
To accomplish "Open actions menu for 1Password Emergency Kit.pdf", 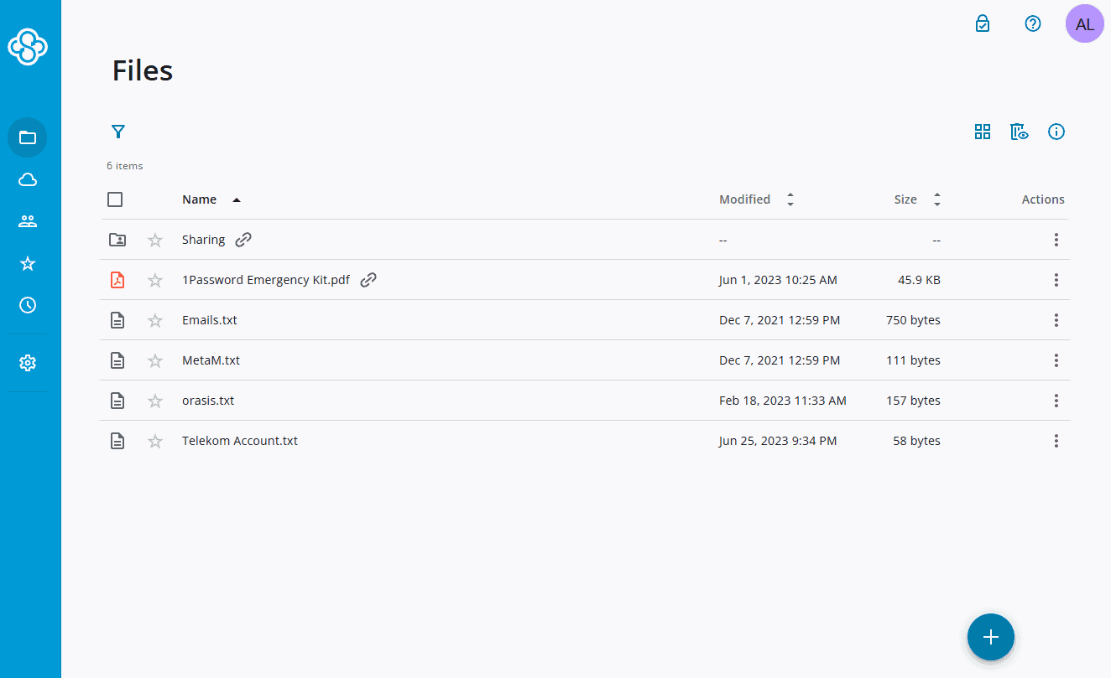I will click(x=1056, y=280).
